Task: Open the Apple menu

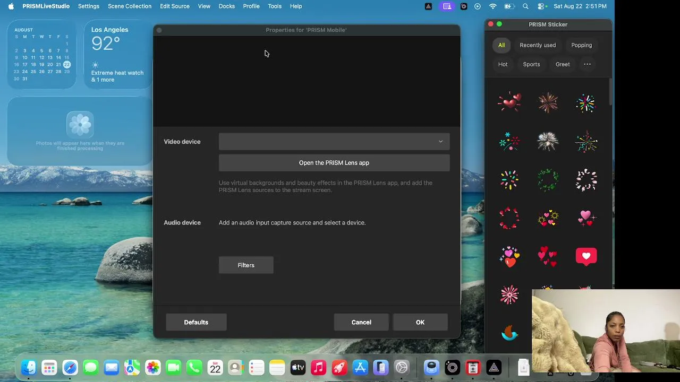Action: tap(11, 6)
